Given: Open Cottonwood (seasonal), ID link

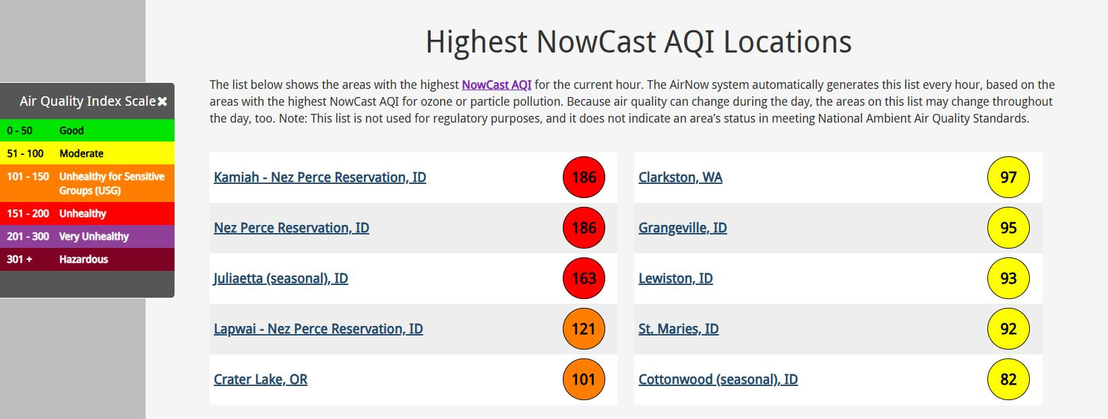Looking at the screenshot, I should (718, 379).
